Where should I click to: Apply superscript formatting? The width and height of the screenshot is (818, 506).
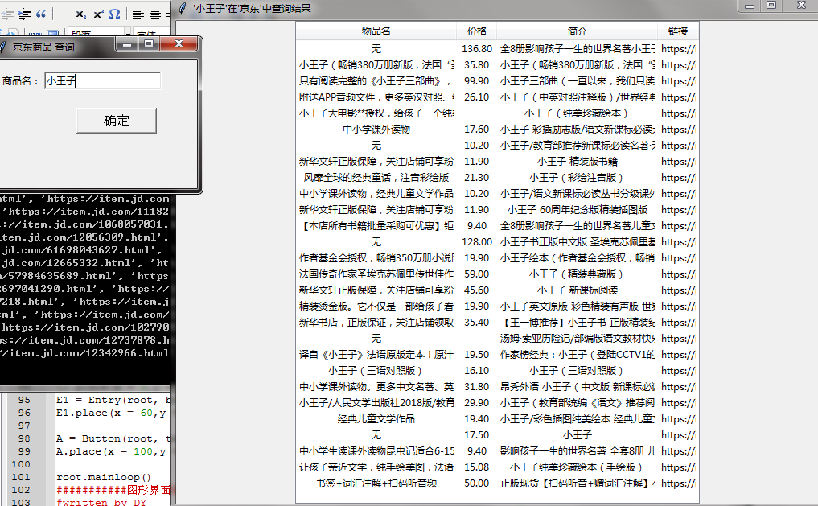pos(98,14)
